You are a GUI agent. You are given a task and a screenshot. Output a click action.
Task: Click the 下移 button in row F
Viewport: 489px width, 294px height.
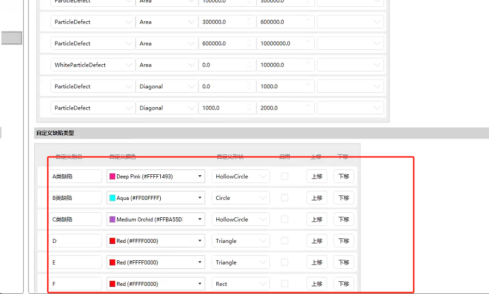343,284
